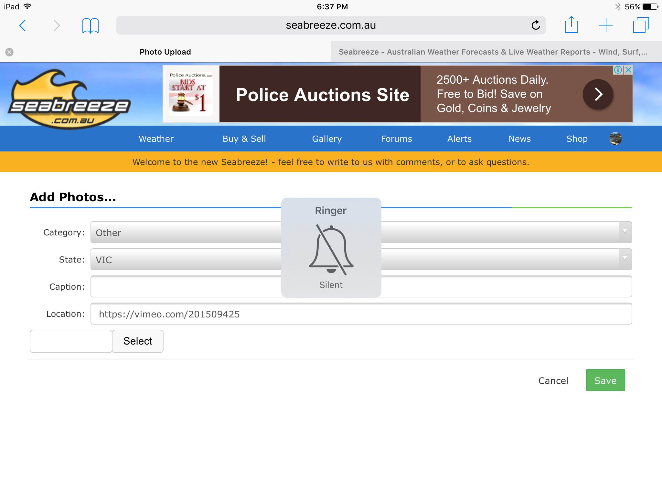662x496 pixels.
Task: Dismiss the ad with its X icon
Action: (x=628, y=70)
